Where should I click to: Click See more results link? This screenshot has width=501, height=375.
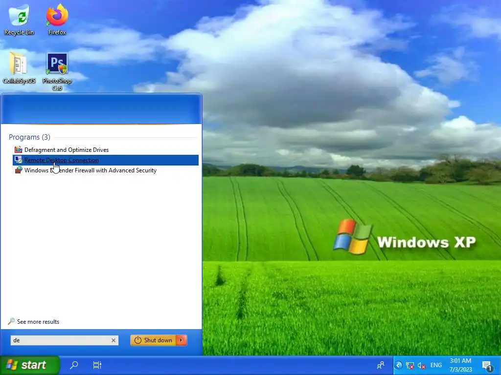[x=38, y=322]
